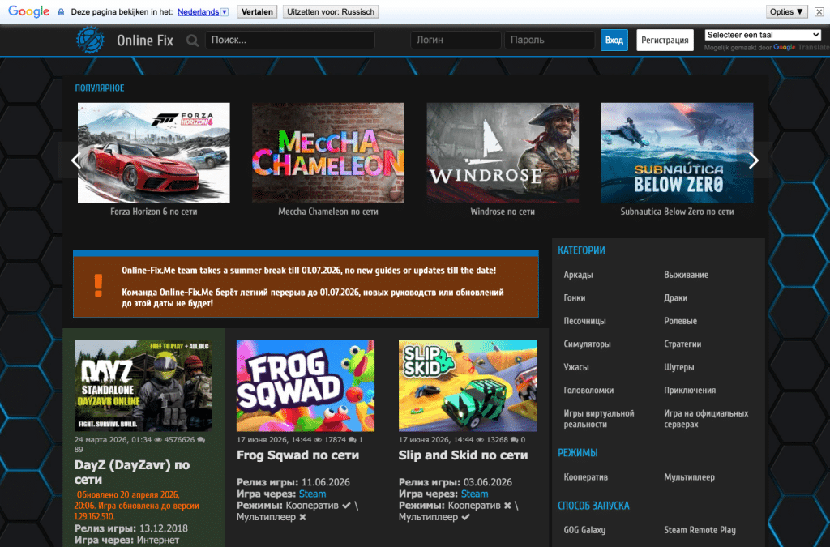This screenshot has height=547, width=830.
Task: Click 'Forza Horizon 6 по сети' caption
Action: tap(153, 212)
